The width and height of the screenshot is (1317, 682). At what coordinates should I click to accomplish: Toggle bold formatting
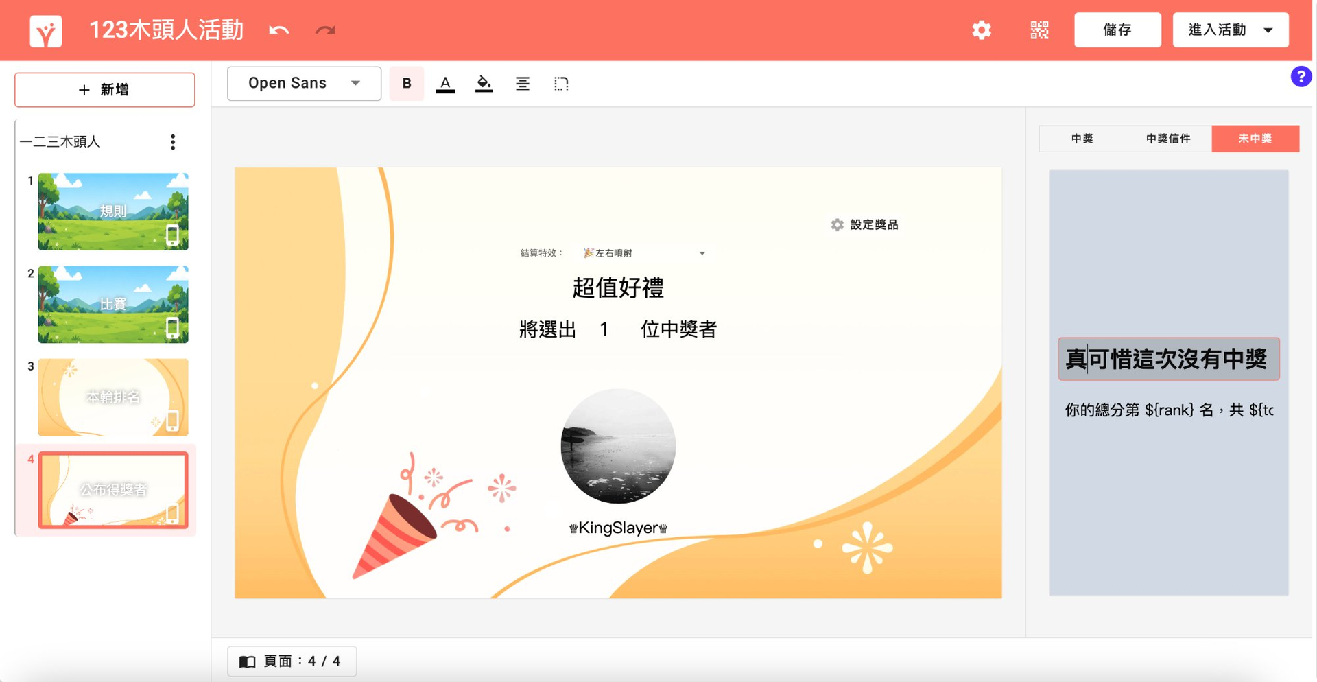point(407,83)
